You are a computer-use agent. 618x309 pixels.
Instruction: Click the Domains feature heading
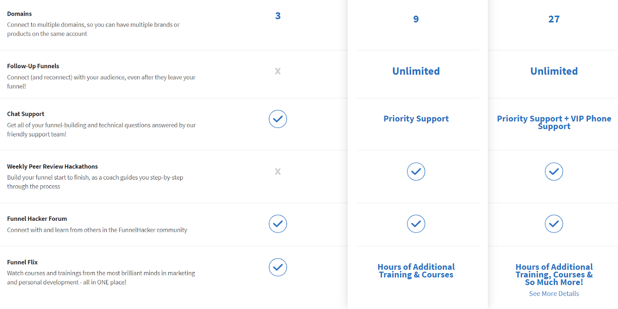point(19,14)
